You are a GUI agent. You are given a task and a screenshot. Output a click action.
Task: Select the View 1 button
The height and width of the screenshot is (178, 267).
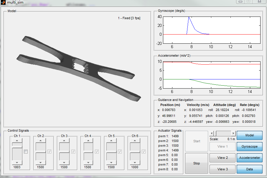[x=222, y=146]
